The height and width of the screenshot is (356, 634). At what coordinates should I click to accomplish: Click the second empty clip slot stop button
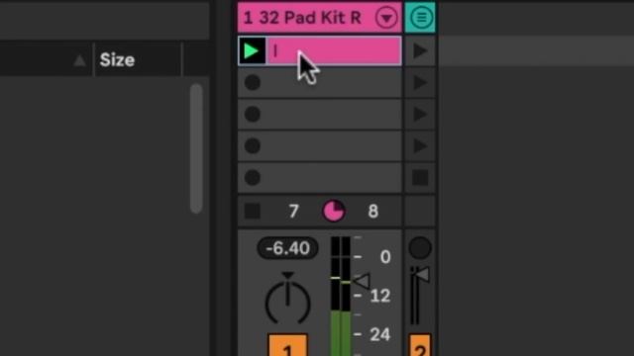click(253, 83)
